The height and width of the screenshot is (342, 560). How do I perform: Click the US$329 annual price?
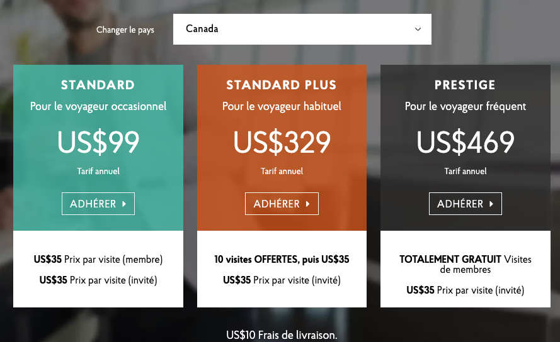pos(282,142)
